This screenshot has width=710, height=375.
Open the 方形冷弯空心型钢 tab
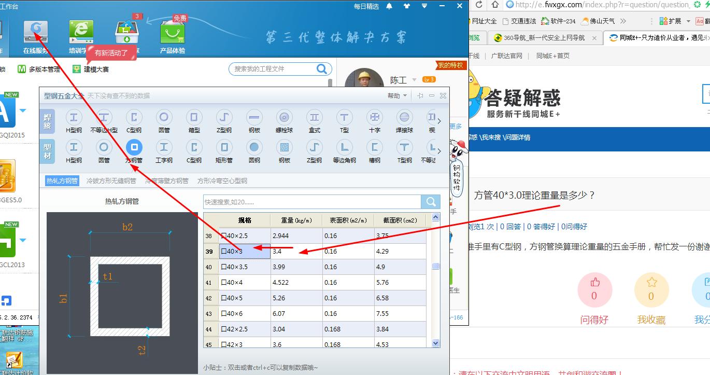tap(222, 181)
